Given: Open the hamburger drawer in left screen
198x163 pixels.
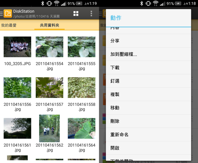Looking at the screenshot, I should 1,14.
